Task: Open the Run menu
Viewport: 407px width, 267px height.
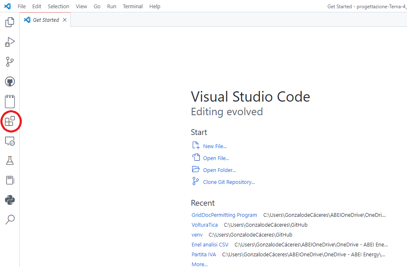Action: [x=111, y=6]
